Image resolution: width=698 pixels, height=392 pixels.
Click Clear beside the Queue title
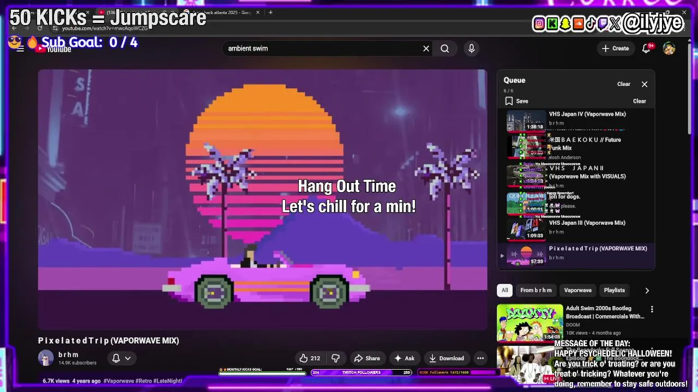click(624, 84)
